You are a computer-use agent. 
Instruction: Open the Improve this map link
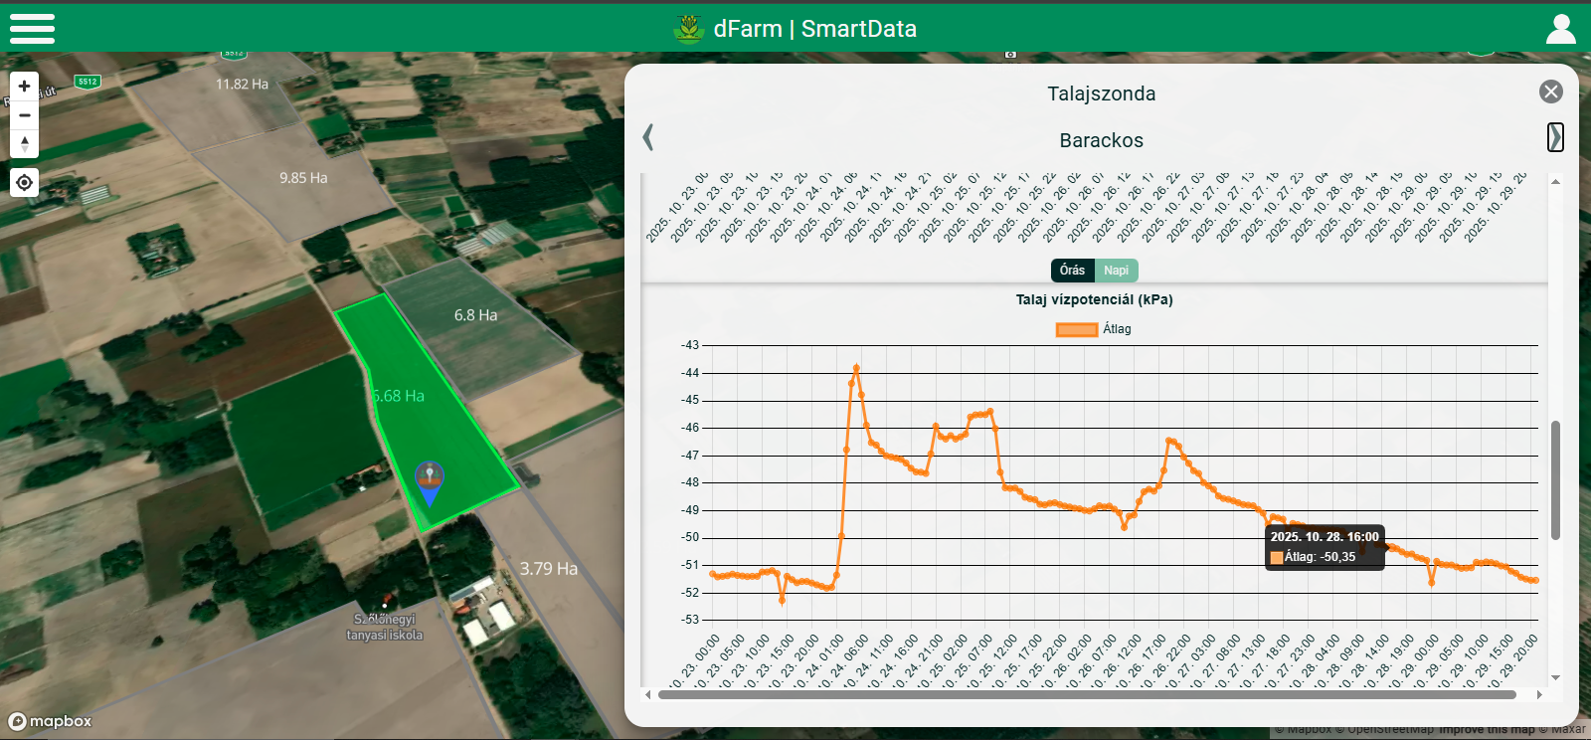[1487, 730]
